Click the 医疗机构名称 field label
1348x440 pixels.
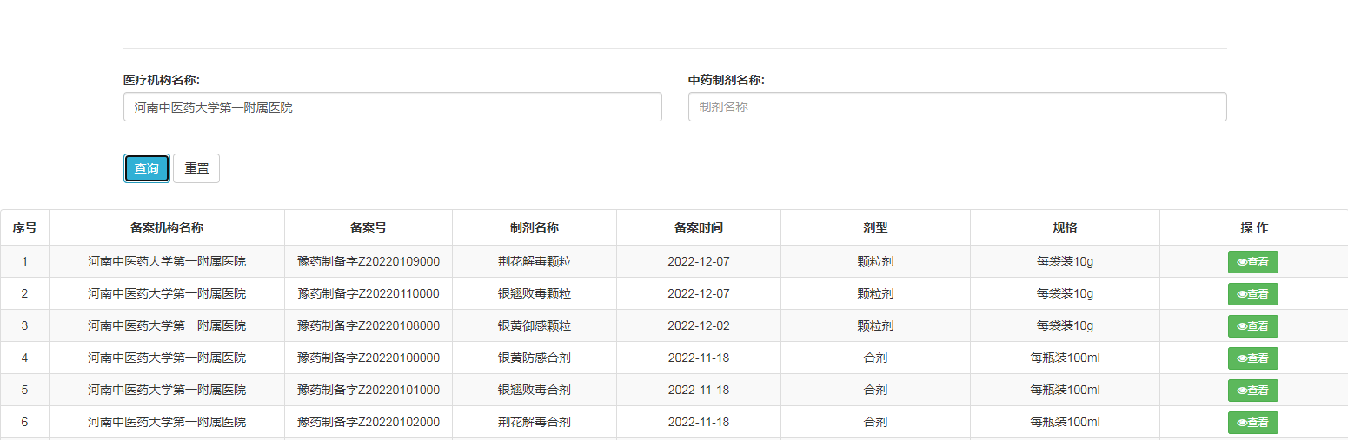point(162,80)
